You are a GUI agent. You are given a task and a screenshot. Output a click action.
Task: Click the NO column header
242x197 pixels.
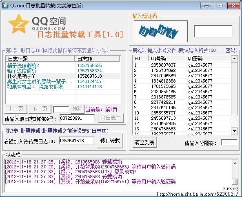pos(140,58)
